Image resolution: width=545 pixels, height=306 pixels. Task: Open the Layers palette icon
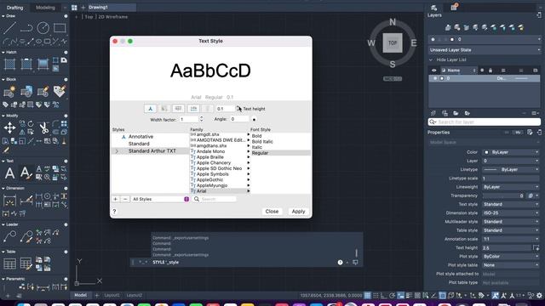433,8
